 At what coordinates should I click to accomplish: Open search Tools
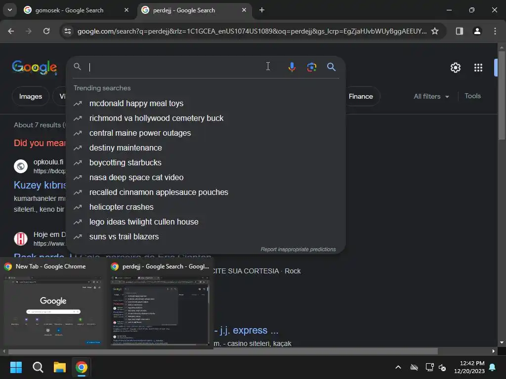(x=472, y=96)
